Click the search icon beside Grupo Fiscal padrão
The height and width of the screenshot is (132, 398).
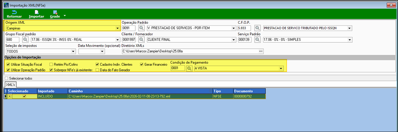click(x=25, y=40)
